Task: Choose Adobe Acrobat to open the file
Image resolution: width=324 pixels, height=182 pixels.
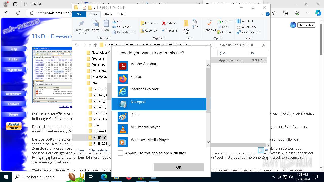Action: (x=159, y=66)
